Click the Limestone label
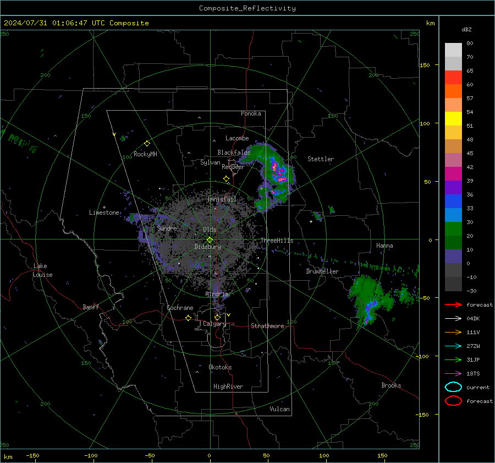The height and width of the screenshot is (463, 495). click(104, 213)
